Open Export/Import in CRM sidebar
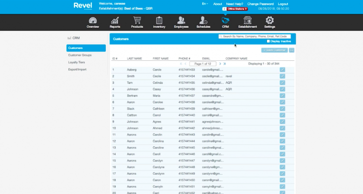Viewport: 363px width, 194px height. (77, 69)
